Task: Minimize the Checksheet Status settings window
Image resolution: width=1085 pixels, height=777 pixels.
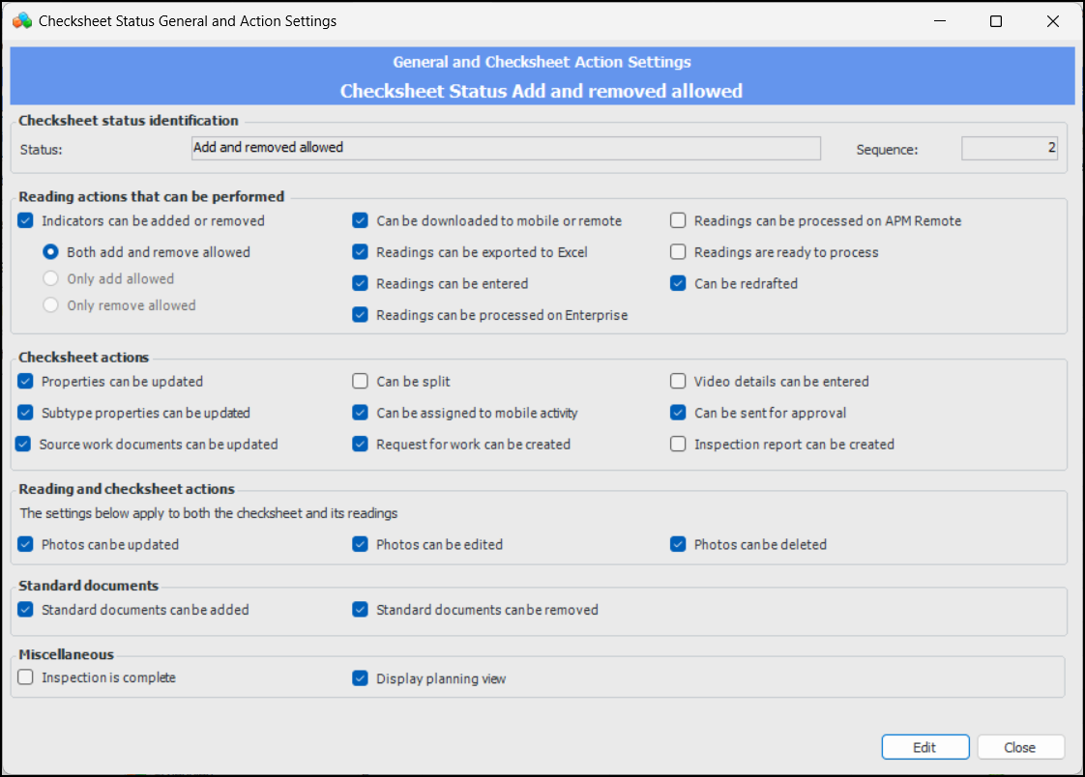Action: pyautogui.click(x=939, y=21)
